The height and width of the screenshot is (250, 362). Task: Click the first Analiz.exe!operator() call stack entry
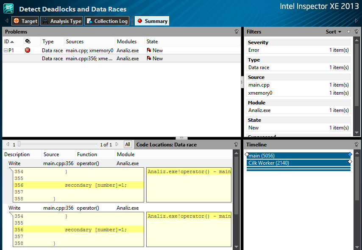[189, 171]
